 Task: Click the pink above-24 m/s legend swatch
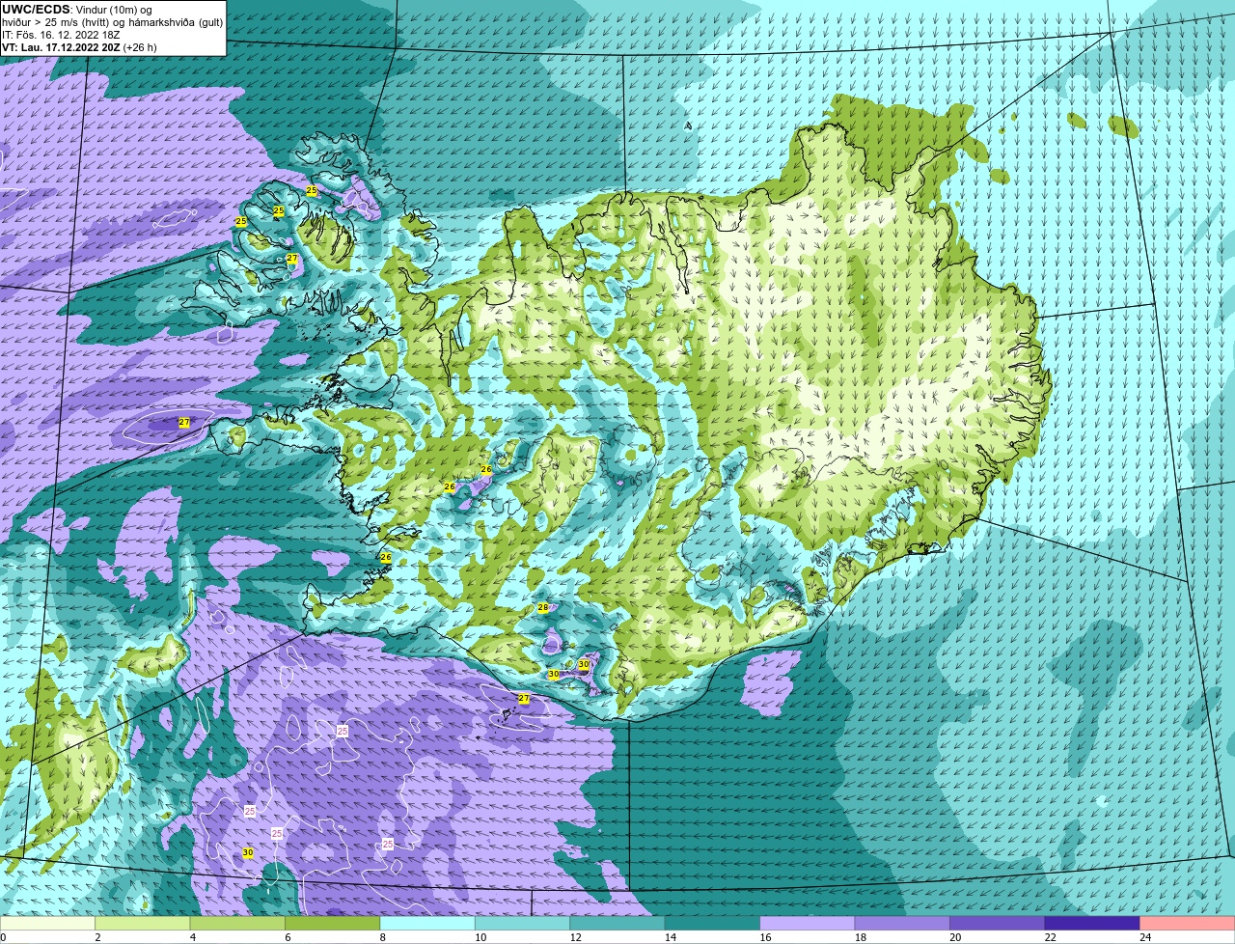click(1187, 923)
